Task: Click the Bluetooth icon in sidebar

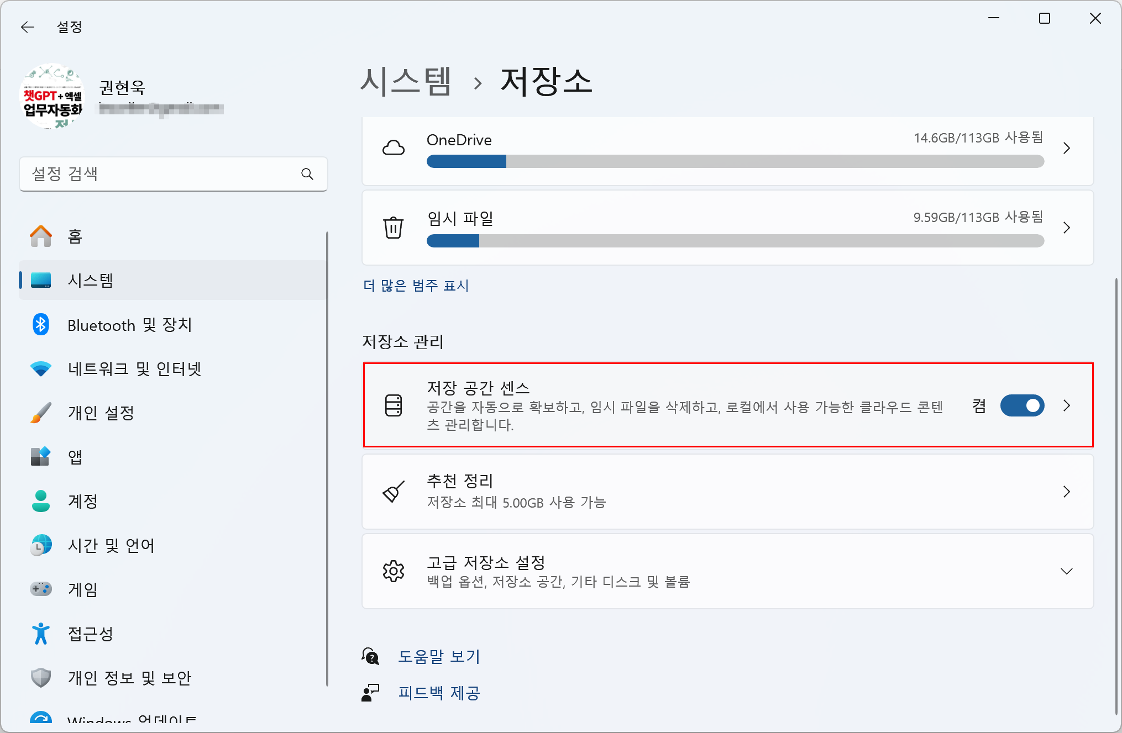Action: 40,325
